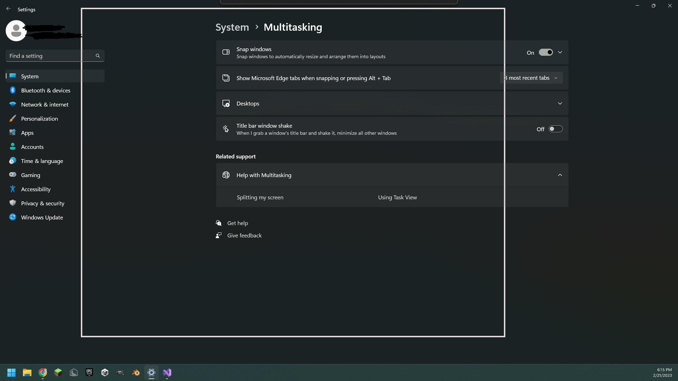The height and width of the screenshot is (381, 678).
Task: Click the Get help link
Action: (237, 223)
